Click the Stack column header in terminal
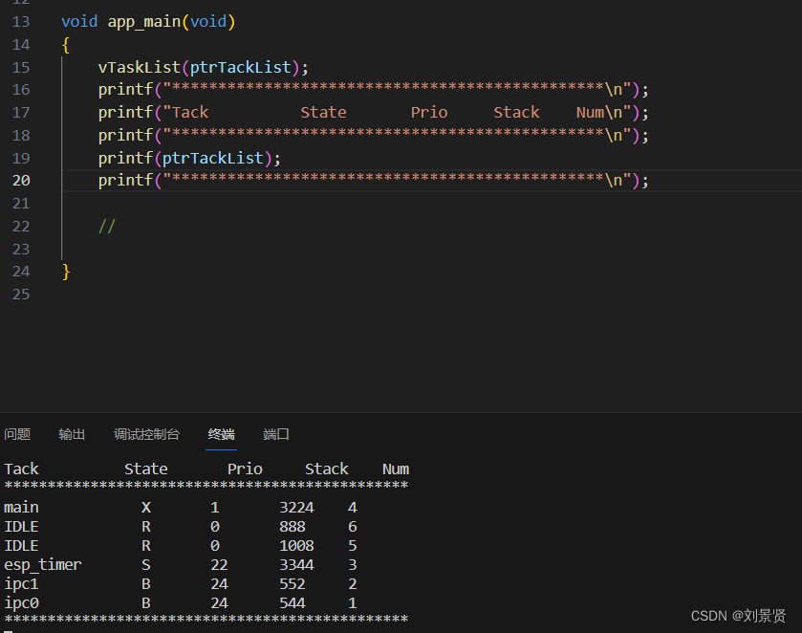 click(326, 469)
